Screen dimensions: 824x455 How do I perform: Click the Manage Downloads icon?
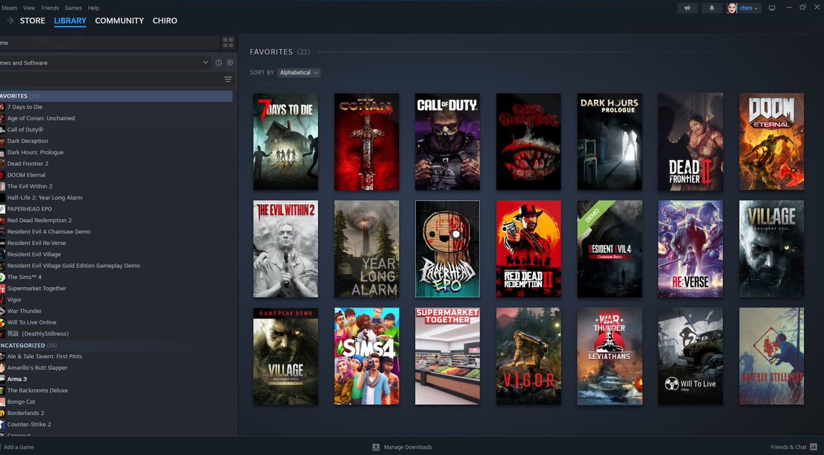(x=376, y=447)
